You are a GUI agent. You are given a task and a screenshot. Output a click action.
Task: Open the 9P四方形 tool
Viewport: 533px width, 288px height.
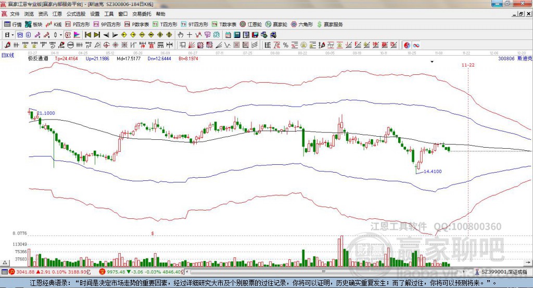[x=107, y=24]
